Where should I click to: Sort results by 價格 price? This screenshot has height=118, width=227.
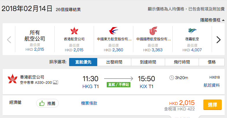pos(212,62)
